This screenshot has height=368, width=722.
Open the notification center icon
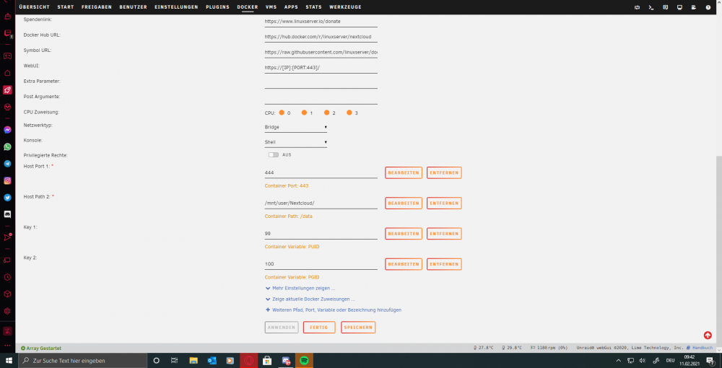click(710, 361)
